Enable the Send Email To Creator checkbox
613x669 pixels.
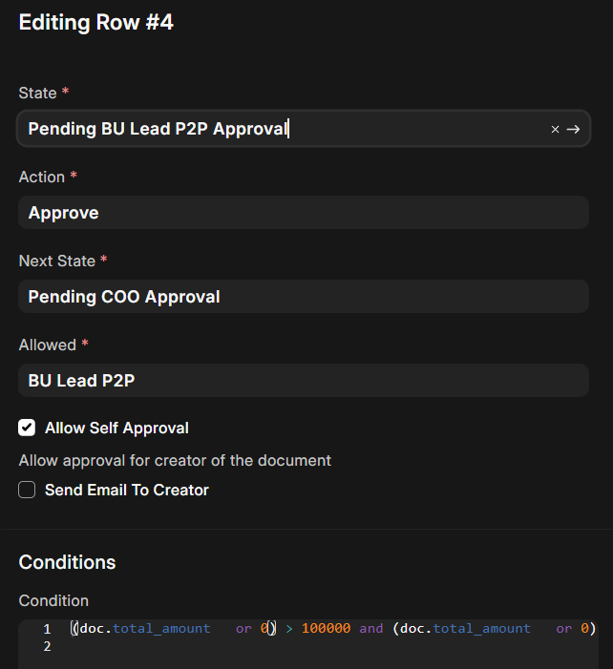27,490
